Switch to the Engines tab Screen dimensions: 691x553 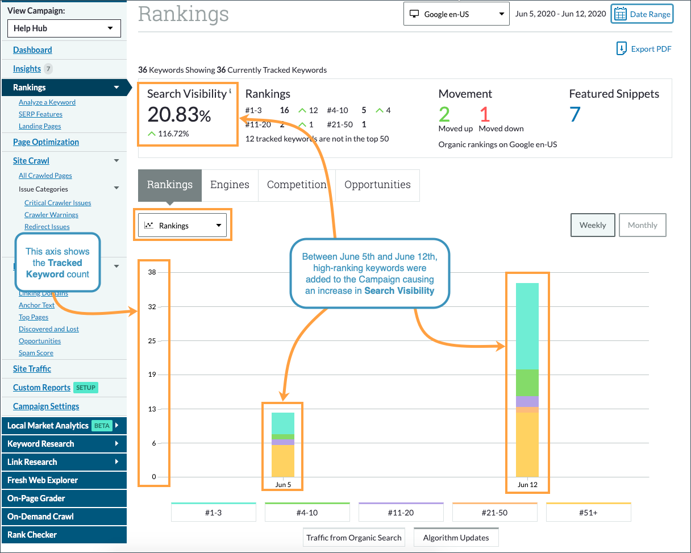tap(230, 185)
